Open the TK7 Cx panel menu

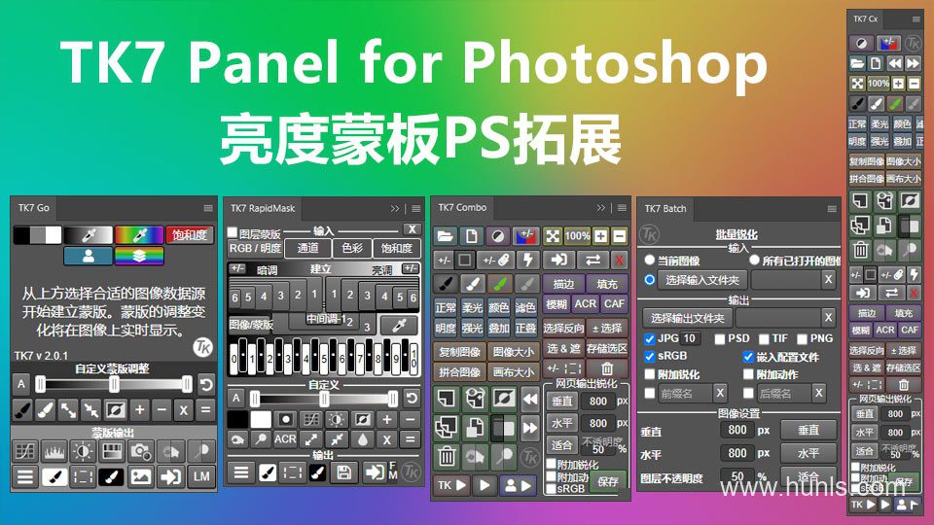coord(916,19)
